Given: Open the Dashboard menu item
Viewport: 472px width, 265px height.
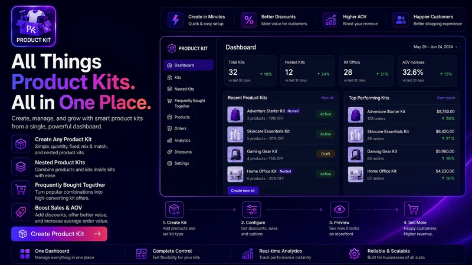Looking at the screenshot, I should (x=188, y=65).
